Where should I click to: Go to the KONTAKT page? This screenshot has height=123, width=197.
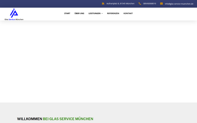point(128,13)
